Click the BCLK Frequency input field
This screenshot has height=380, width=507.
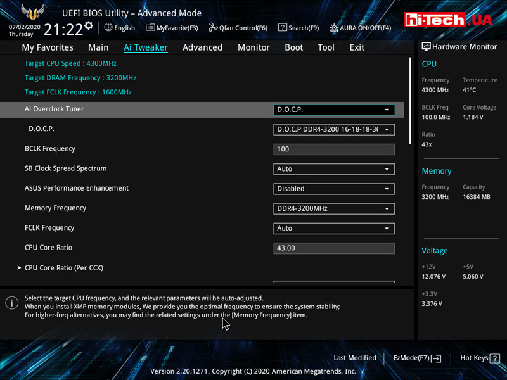tap(334, 149)
